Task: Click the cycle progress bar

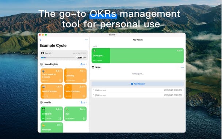Action: tap(58, 58)
